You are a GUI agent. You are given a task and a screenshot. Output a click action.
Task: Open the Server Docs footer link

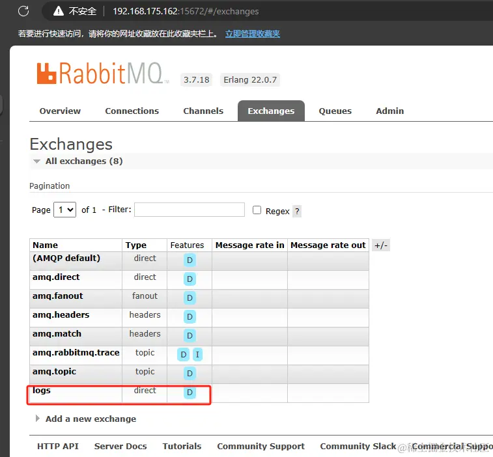coord(120,447)
